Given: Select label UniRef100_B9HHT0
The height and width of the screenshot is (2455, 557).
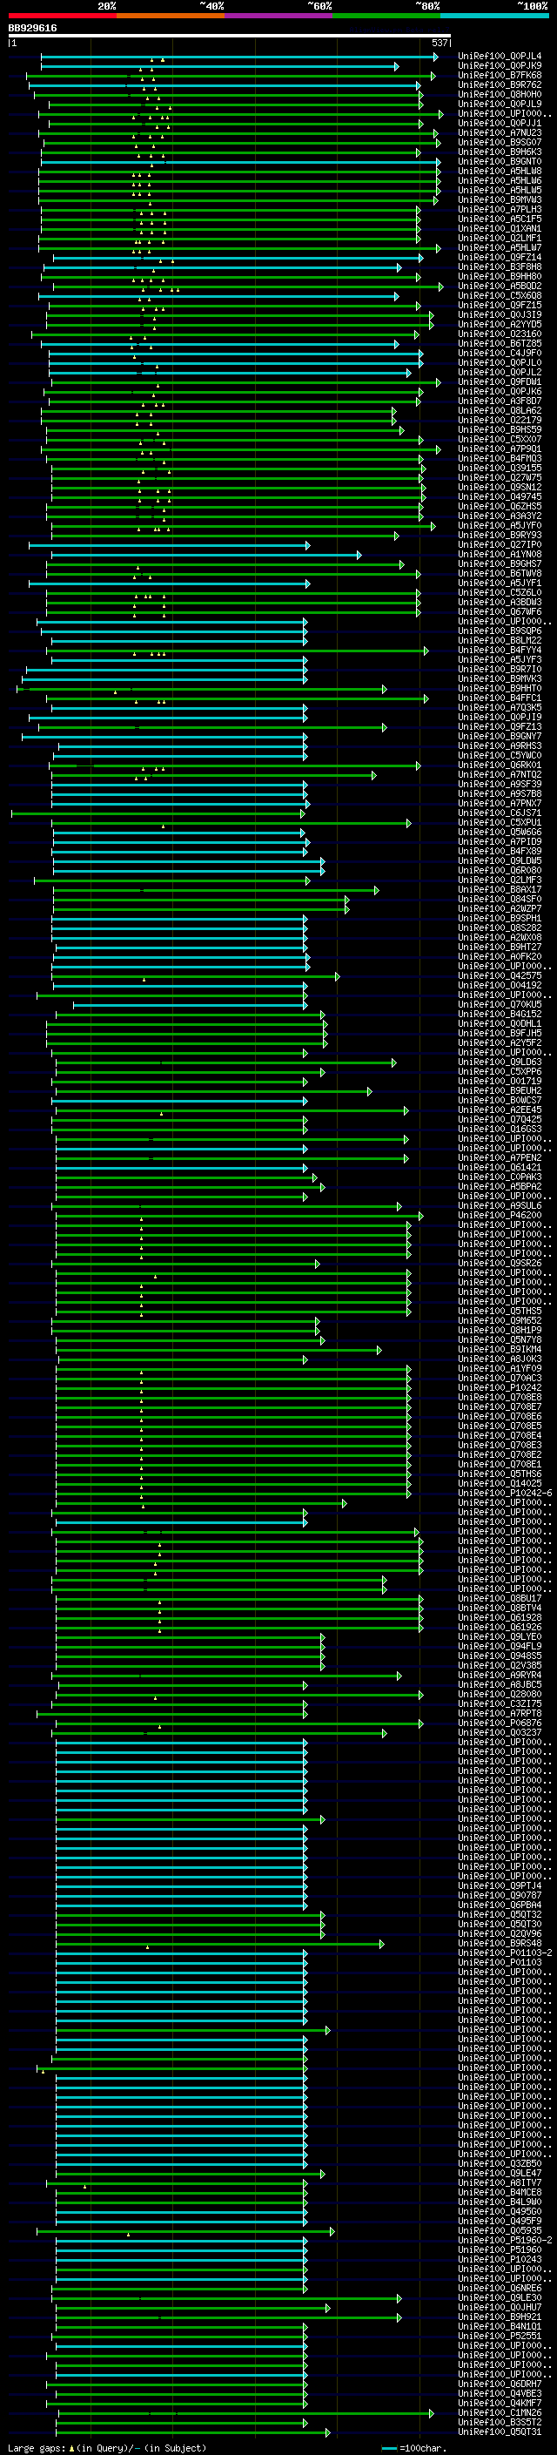Looking at the screenshot, I should [x=500, y=688].
